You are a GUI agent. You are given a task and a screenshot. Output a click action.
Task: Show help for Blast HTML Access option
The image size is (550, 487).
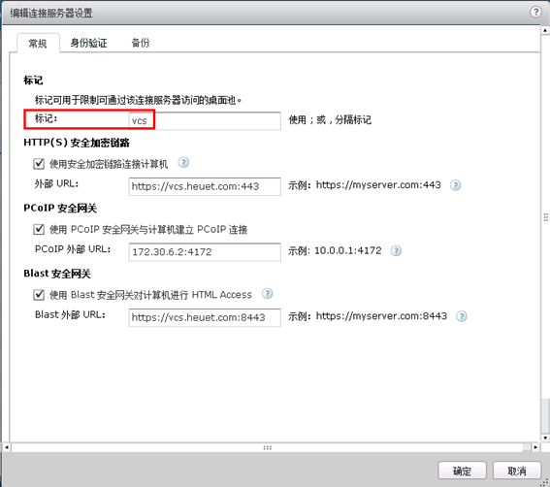point(268,294)
